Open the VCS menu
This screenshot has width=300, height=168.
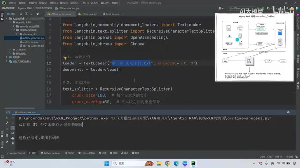[94, 3]
